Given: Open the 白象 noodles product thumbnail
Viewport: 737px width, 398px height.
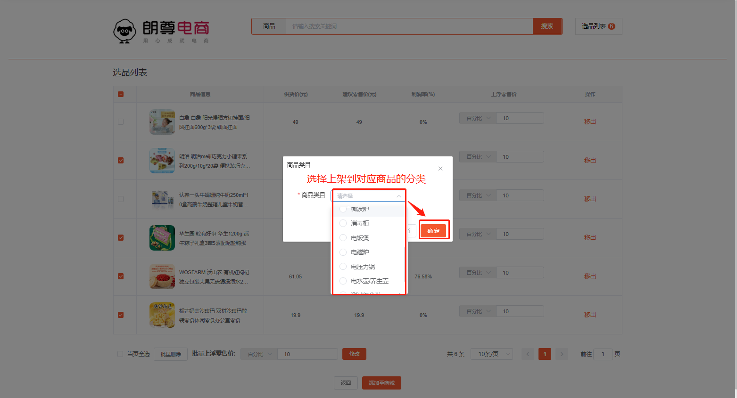Looking at the screenshot, I should coord(162,122).
